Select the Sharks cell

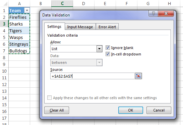tap(19, 24)
